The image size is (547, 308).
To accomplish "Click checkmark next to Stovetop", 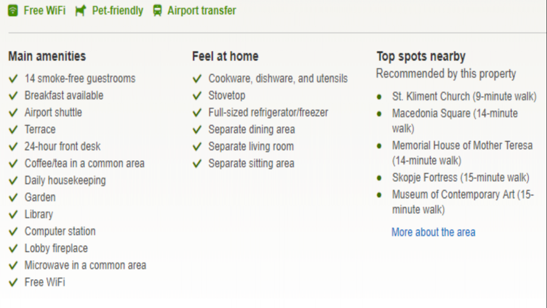I will (197, 96).
